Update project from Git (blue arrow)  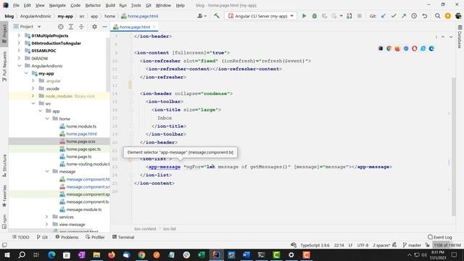pos(384,16)
